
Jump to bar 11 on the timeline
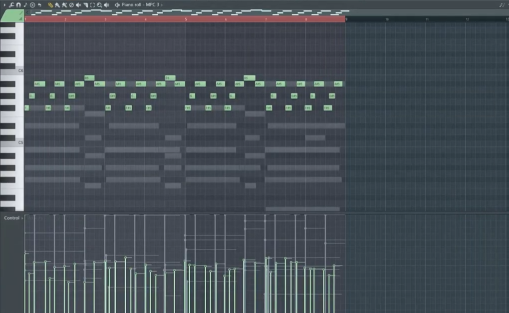tap(427, 19)
